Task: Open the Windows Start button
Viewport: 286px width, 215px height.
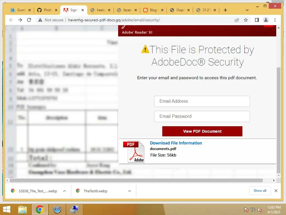Action: 7,209
